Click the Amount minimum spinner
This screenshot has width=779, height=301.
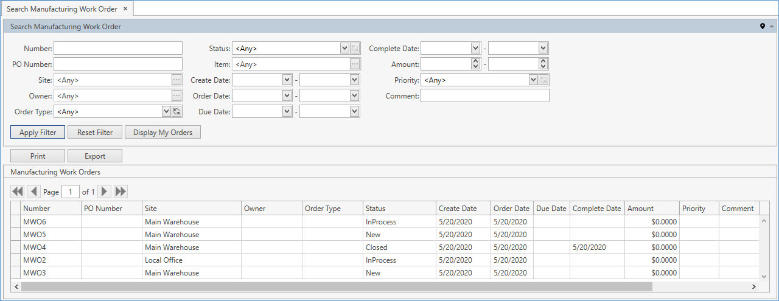pos(476,64)
